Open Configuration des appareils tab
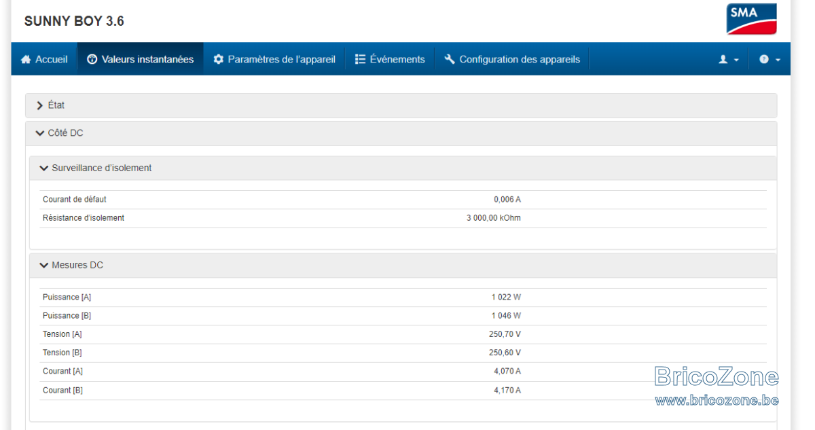This screenshot has width=815, height=430. pos(512,59)
